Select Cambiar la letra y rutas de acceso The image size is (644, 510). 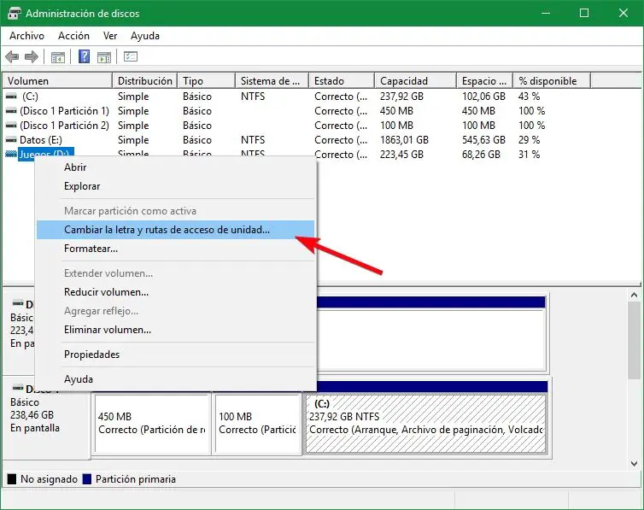[x=176, y=230]
